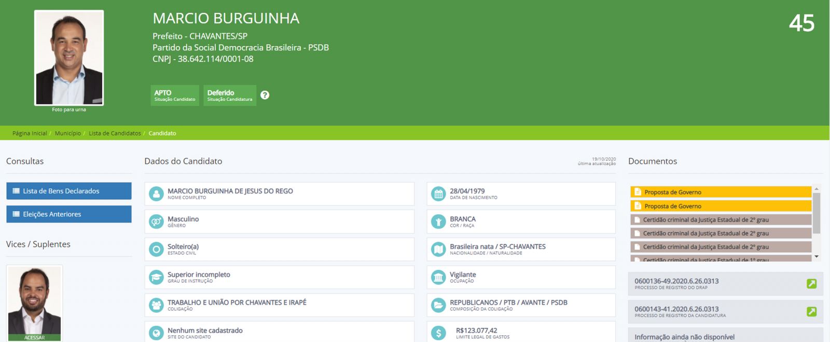Open first Certidão criminal 2º grau document
Viewport: 830px width, 342px height.
click(x=721, y=220)
